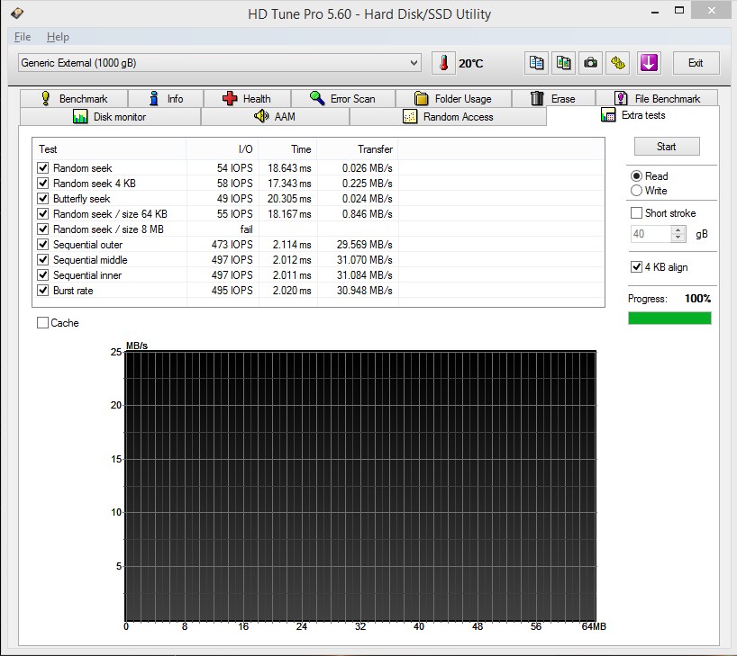The height and width of the screenshot is (656, 737).
Task: Copy text results to clipboard icon
Action: (x=536, y=63)
